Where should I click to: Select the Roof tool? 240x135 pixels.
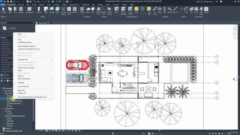point(46,10)
